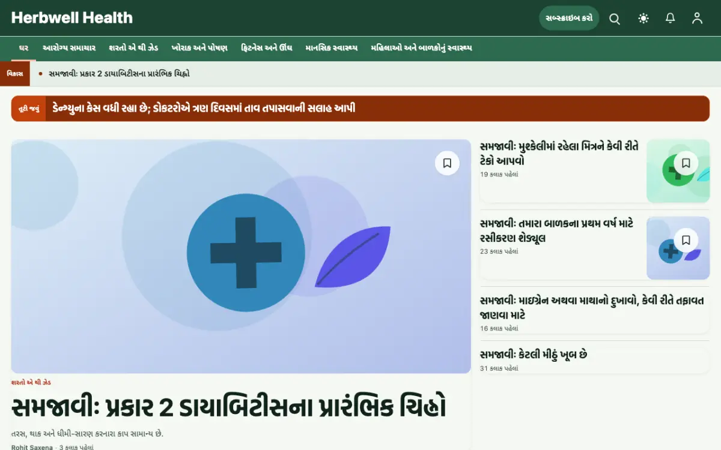Open the large hero image of diabetes article
The width and height of the screenshot is (721, 450).
tap(241, 256)
